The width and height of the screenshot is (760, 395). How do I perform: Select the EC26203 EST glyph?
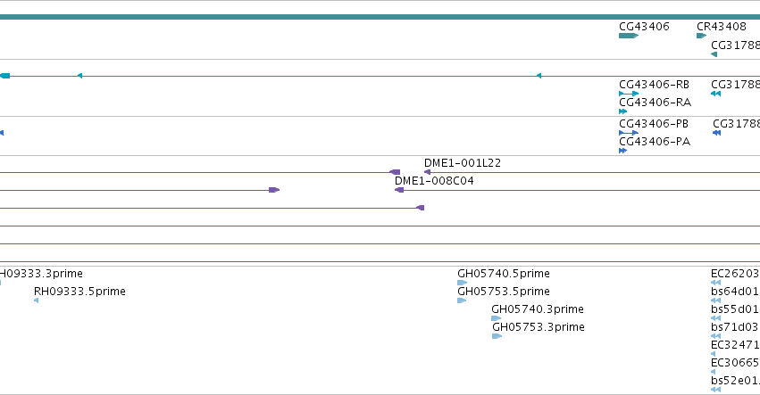(716, 283)
